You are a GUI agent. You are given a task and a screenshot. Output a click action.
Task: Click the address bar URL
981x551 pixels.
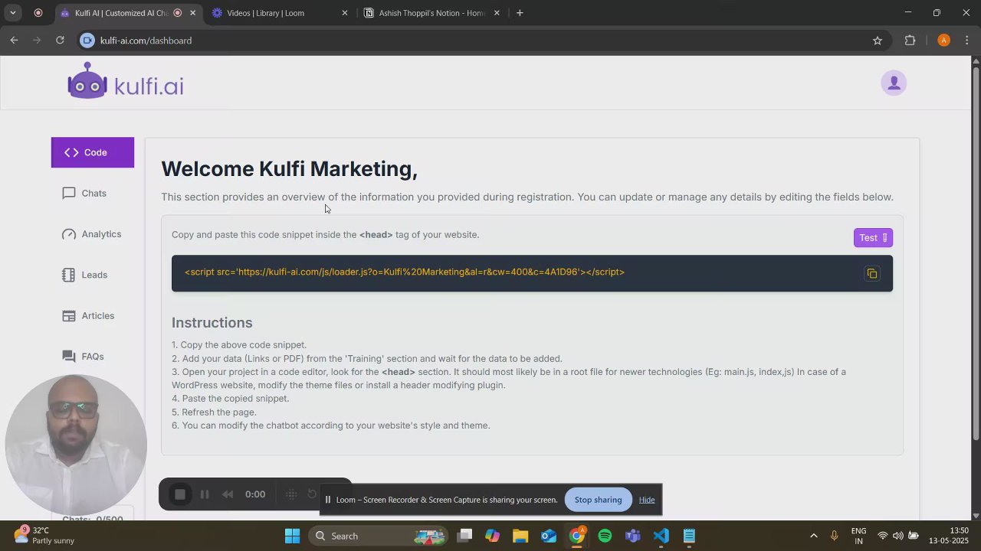tap(146, 41)
